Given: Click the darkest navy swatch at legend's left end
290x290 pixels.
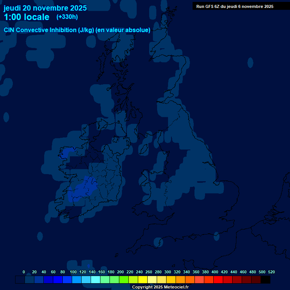Looking at the screenshot, I should [20, 280].
